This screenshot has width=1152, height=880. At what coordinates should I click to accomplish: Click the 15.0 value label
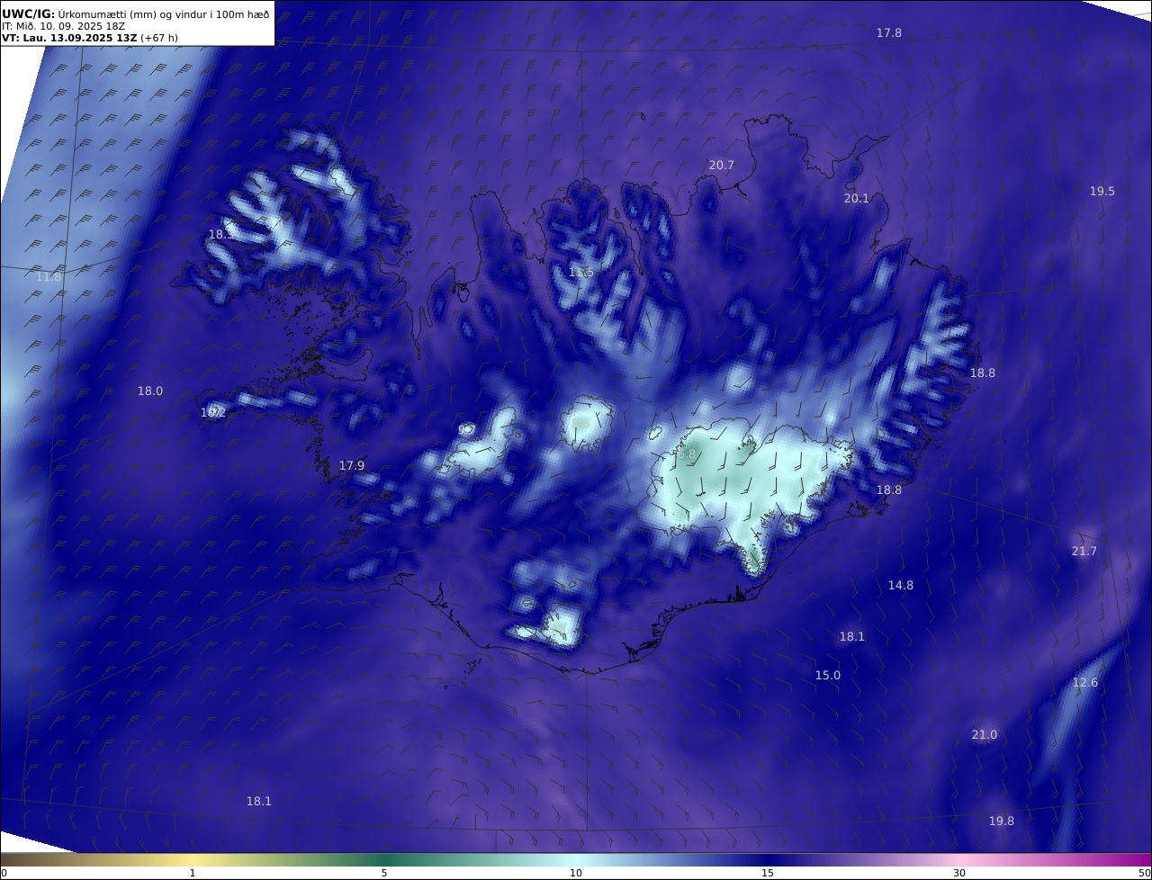828,675
